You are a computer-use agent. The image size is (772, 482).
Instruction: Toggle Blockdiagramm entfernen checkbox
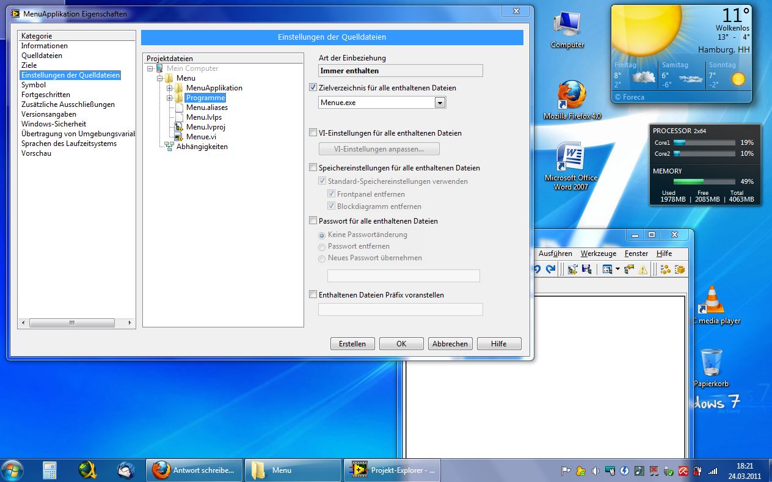coord(332,206)
